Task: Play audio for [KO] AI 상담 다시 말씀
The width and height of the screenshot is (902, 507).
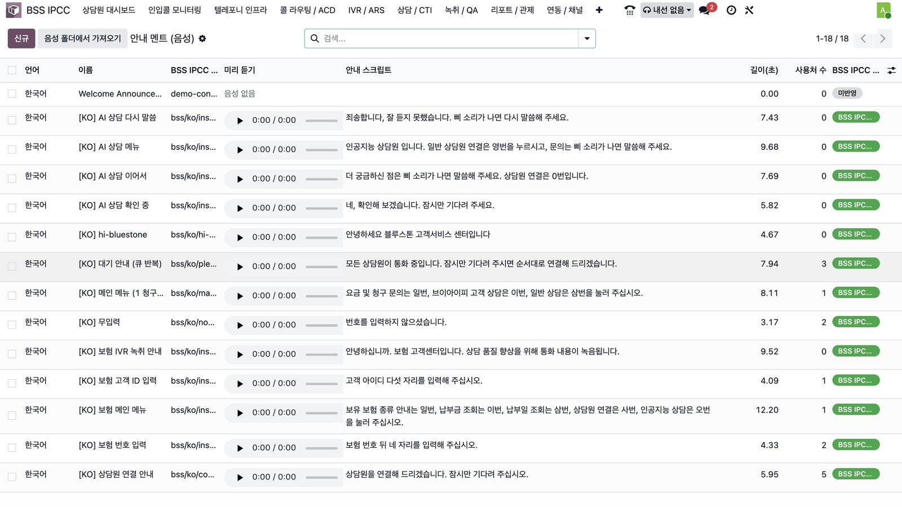Action: point(240,121)
